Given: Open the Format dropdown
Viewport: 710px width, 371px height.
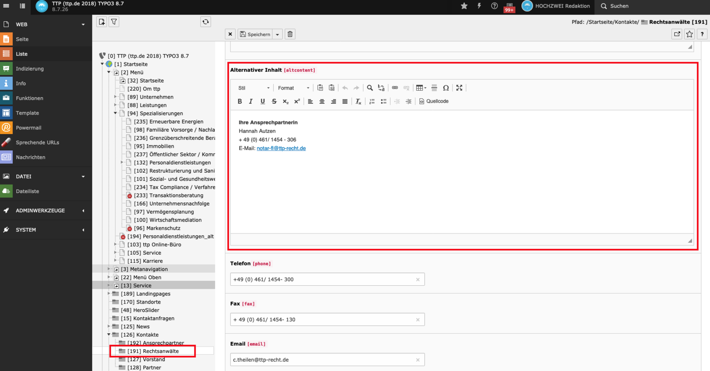Looking at the screenshot, I should (293, 88).
